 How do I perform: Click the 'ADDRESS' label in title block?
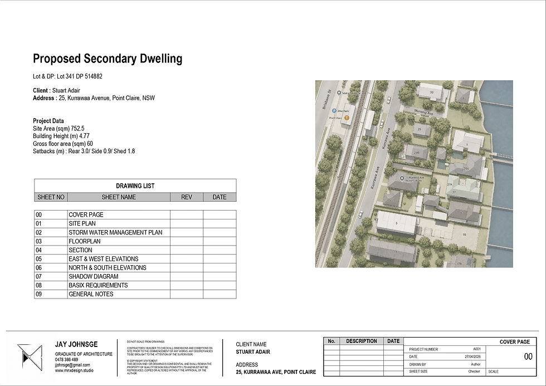tap(247, 365)
